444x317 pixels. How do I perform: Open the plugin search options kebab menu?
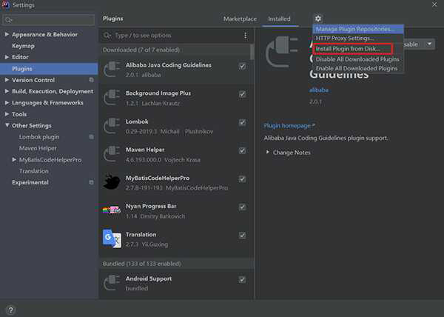(x=246, y=36)
